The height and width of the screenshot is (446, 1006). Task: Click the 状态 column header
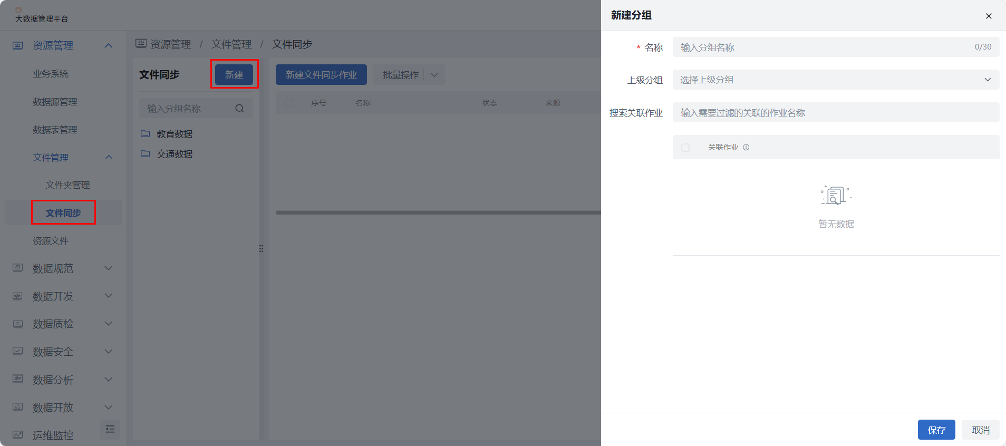[489, 103]
